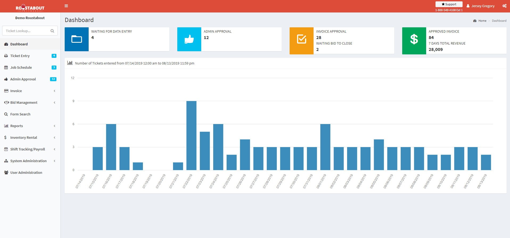The height and width of the screenshot is (238, 510).
Task: Focus the Ticket Lookup input field
Action: [x=27, y=31]
